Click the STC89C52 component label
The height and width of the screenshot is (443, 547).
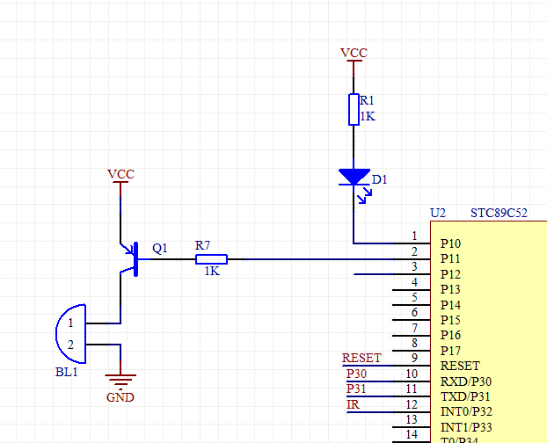click(x=499, y=213)
